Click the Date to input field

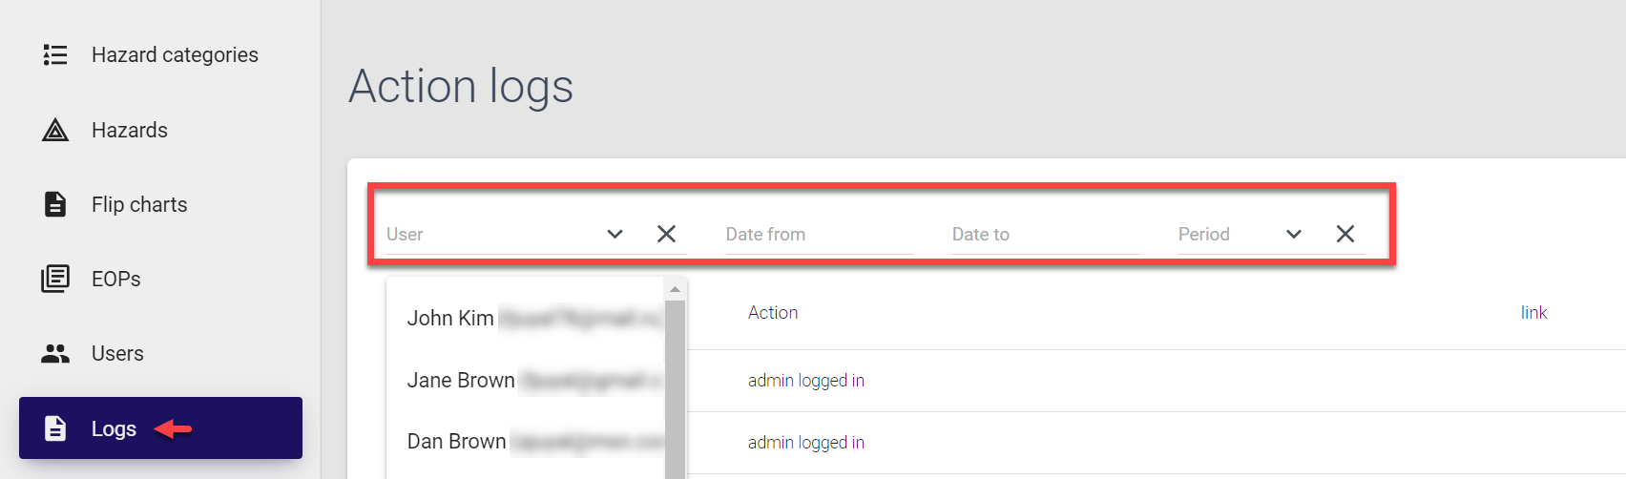click(1044, 235)
